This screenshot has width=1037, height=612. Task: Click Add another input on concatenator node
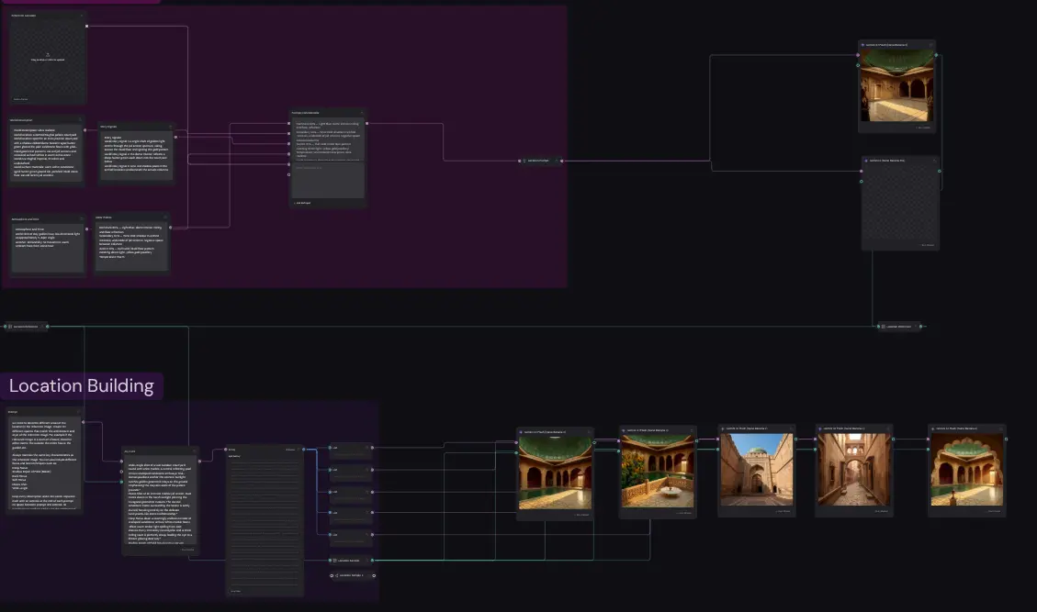pos(302,203)
